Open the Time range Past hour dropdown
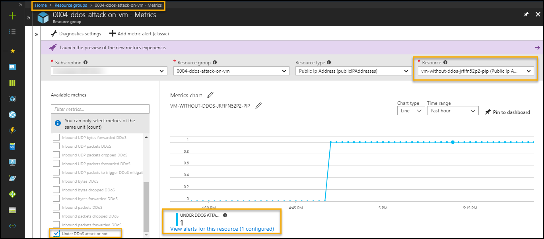This screenshot has width=544, height=239. 453,111
